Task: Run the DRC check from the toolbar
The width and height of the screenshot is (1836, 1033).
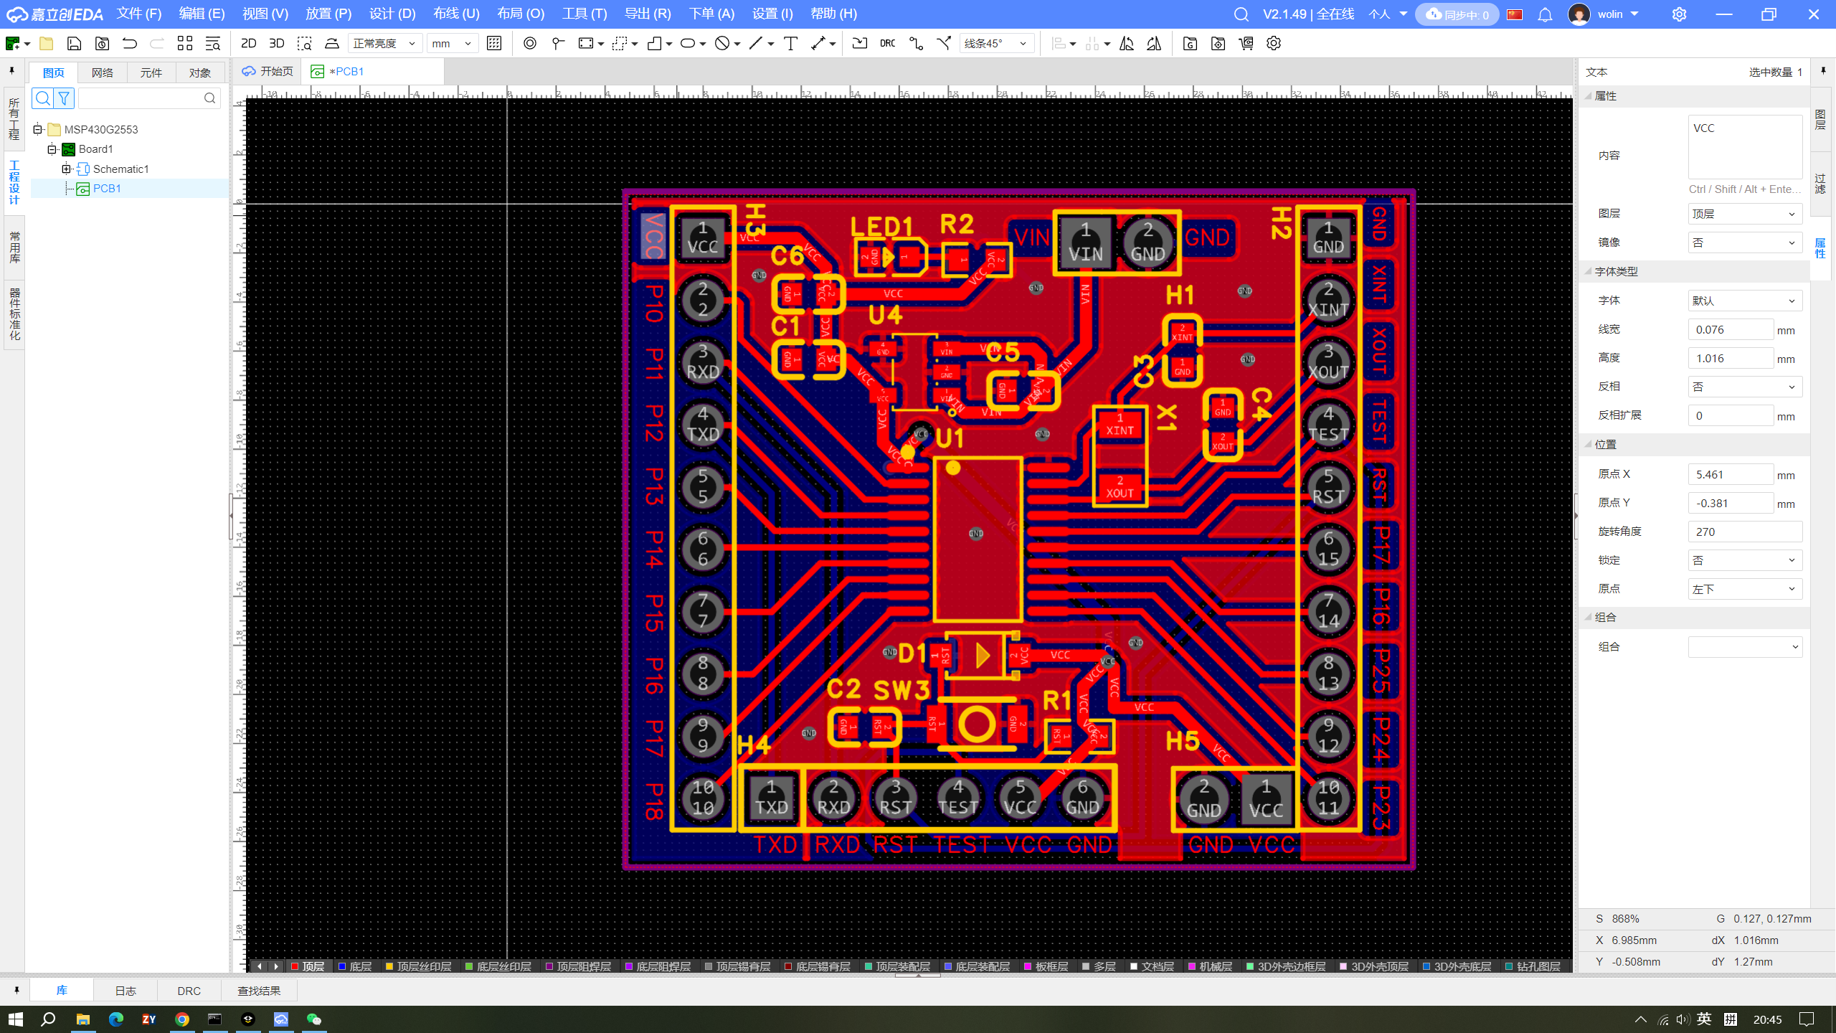Action: tap(887, 44)
